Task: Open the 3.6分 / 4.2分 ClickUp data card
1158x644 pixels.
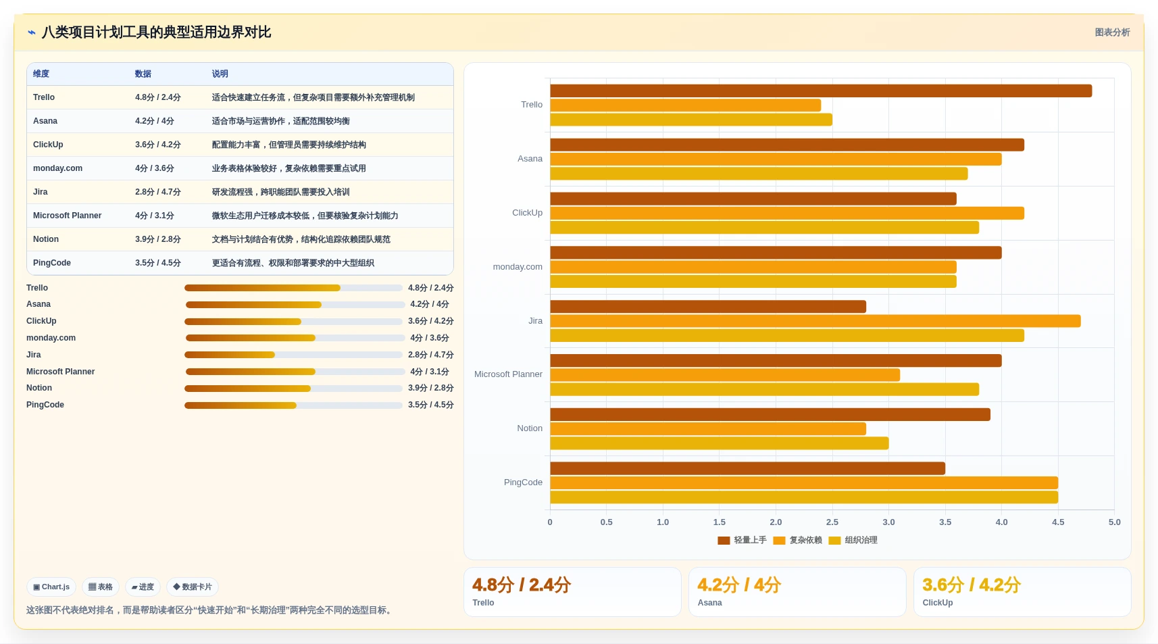Action: pos(1022,592)
